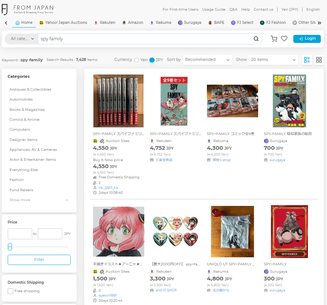This screenshot has height=305, width=327.
Task: Enable the Free shipping checkbox
Action: tap(10, 291)
